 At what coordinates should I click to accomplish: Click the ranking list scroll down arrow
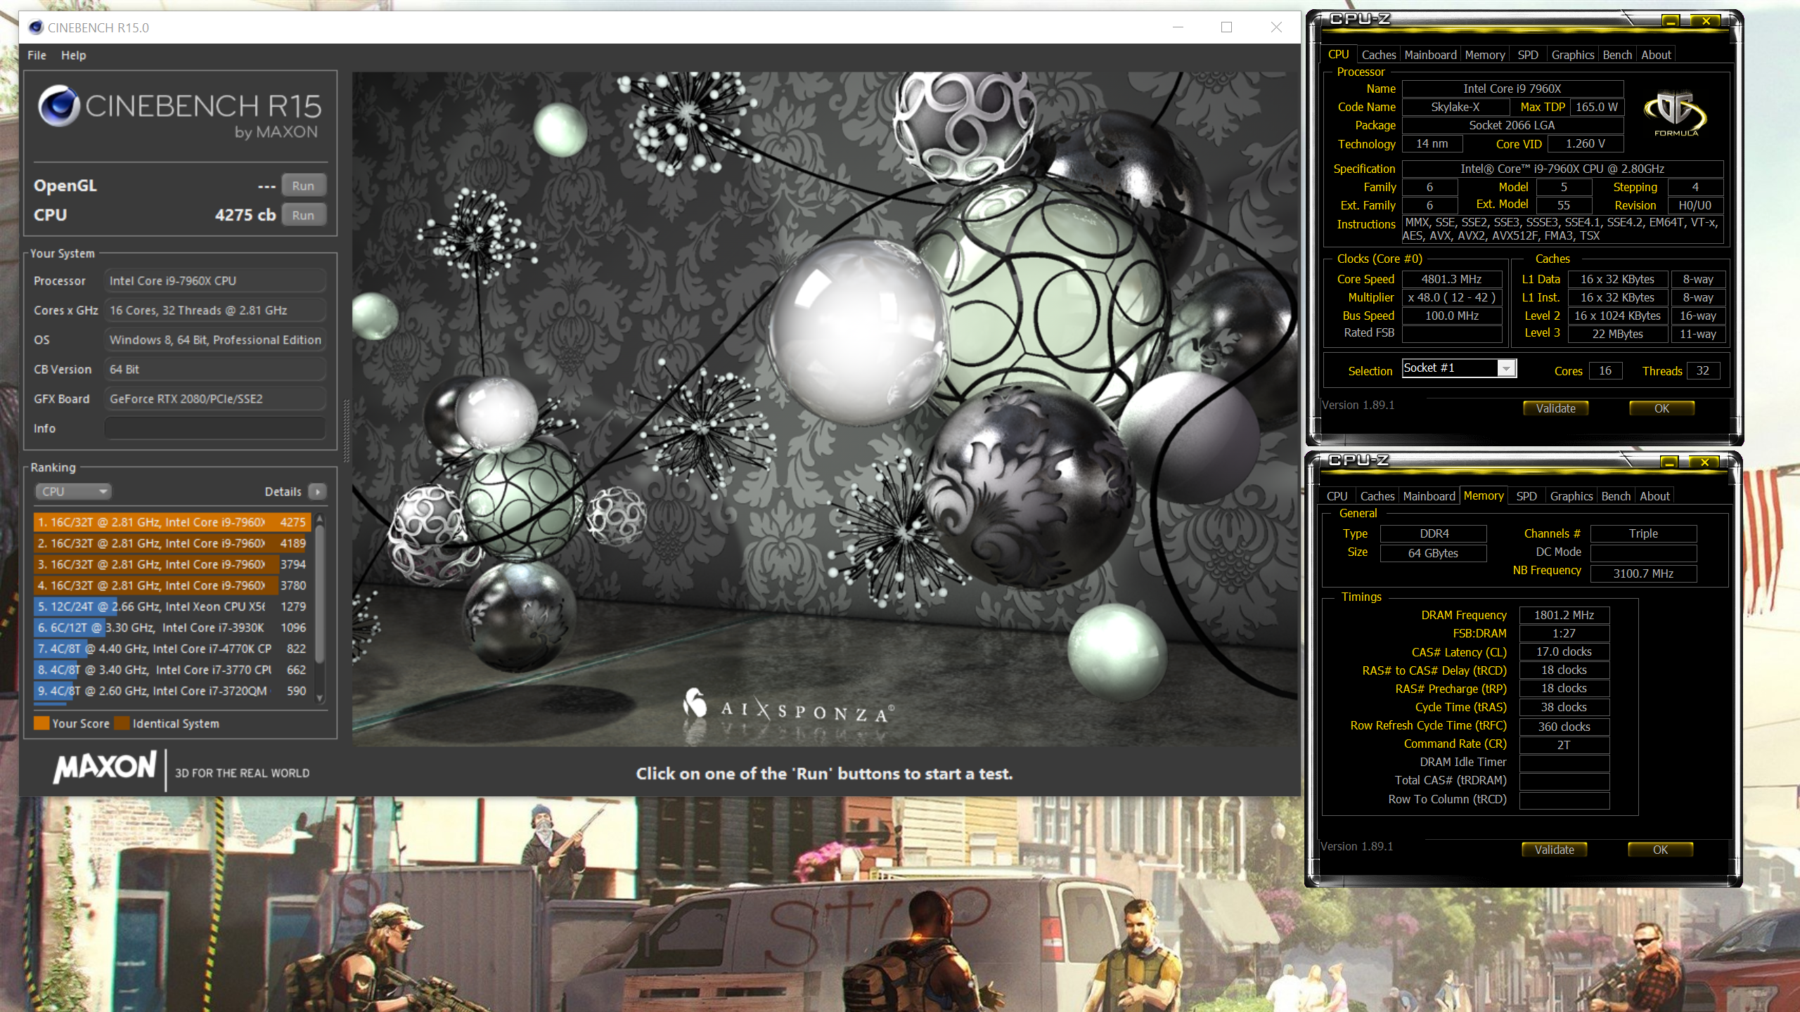(320, 699)
